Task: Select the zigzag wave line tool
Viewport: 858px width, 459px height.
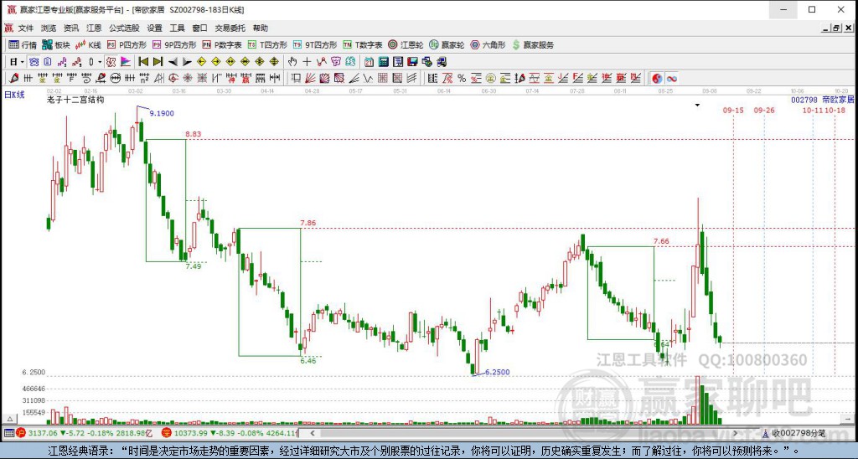Action: [x=368, y=78]
